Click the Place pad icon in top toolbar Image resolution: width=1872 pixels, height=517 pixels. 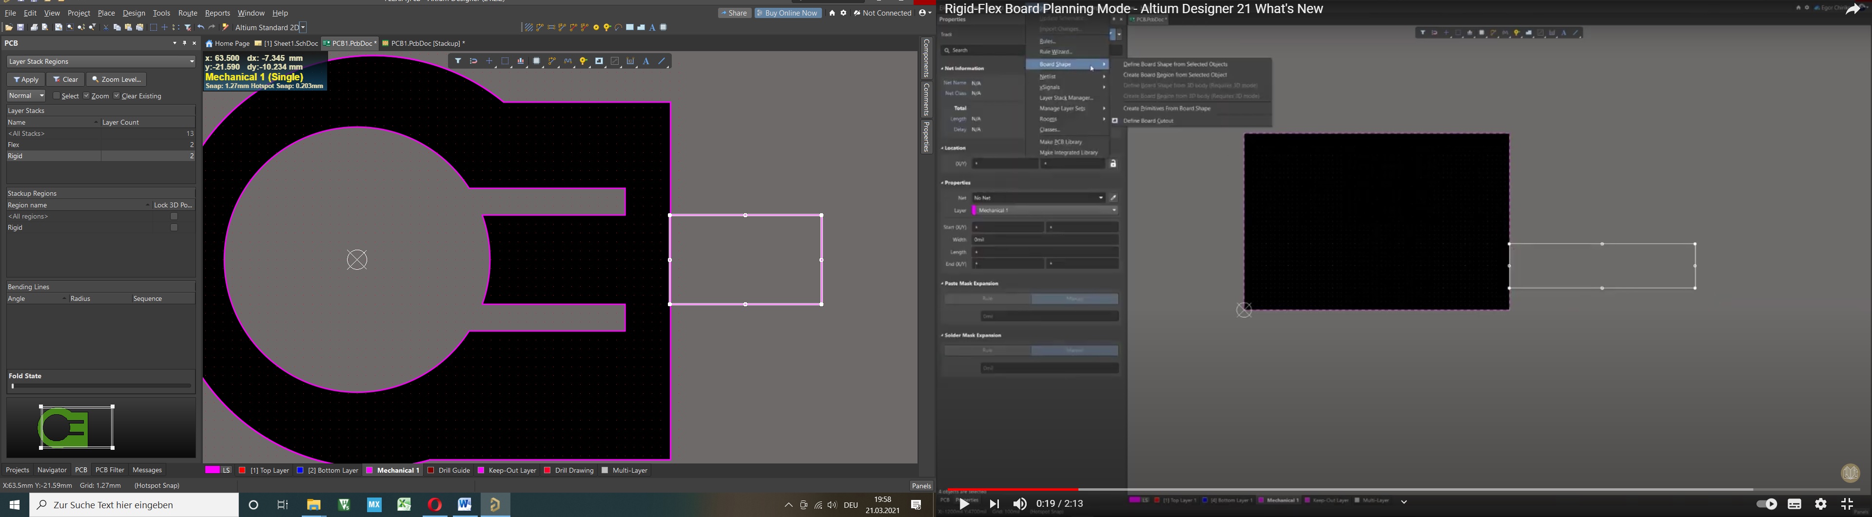[x=597, y=28]
